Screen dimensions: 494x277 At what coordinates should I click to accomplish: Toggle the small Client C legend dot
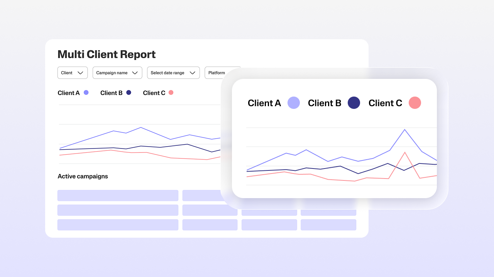click(x=171, y=93)
